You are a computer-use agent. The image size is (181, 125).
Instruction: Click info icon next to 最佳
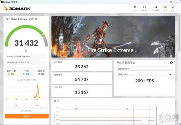click(x=44, y=71)
